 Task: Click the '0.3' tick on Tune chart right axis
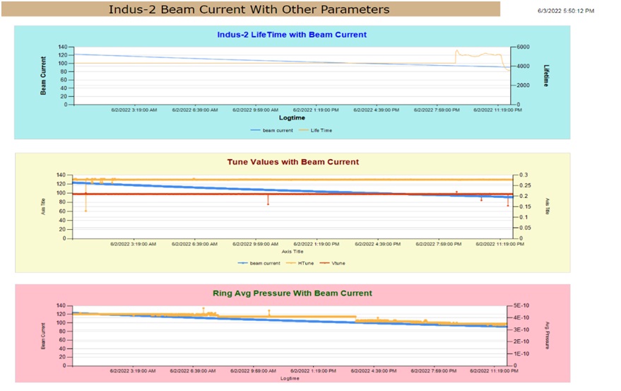tap(524, 175)
